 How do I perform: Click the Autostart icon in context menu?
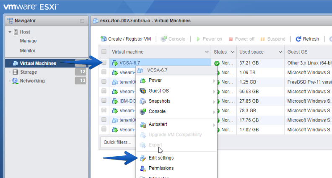[x=143, y=125]
